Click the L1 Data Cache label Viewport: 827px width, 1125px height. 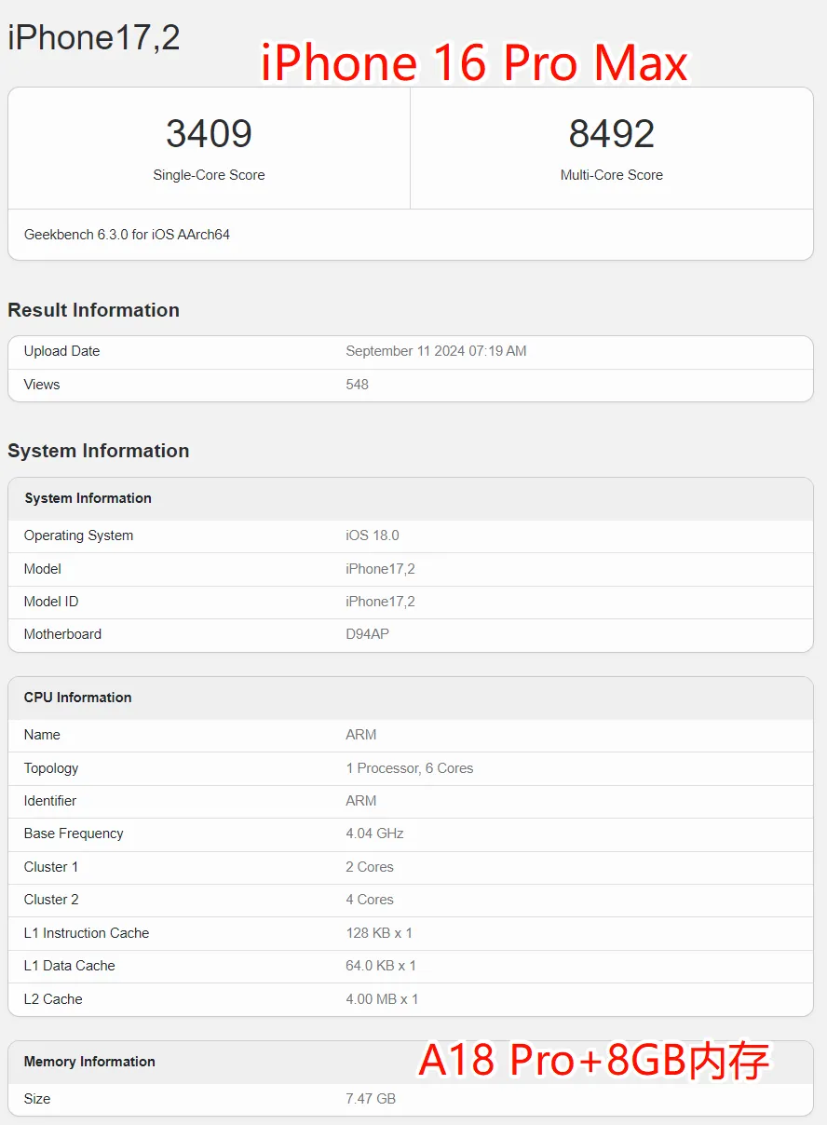(x=70, y=966)
